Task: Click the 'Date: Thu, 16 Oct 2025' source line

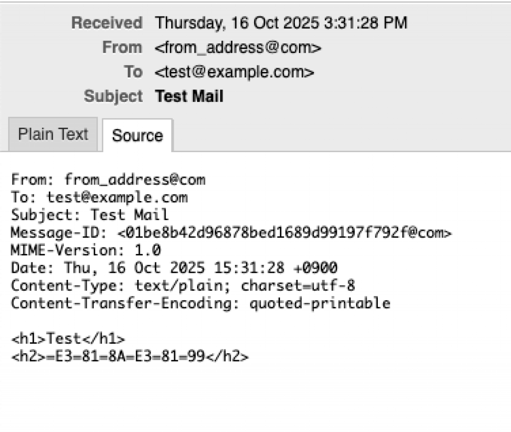Action: tap(174, 268)
